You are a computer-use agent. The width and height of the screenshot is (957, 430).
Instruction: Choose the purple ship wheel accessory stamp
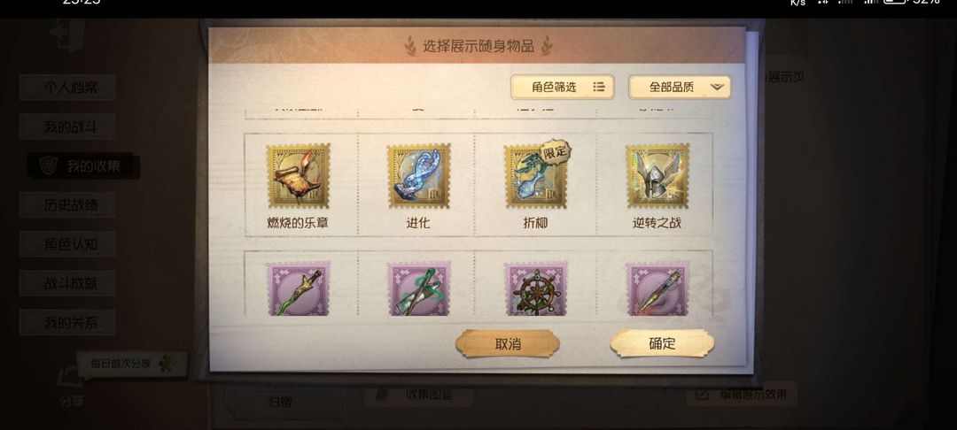pos(535,289)
